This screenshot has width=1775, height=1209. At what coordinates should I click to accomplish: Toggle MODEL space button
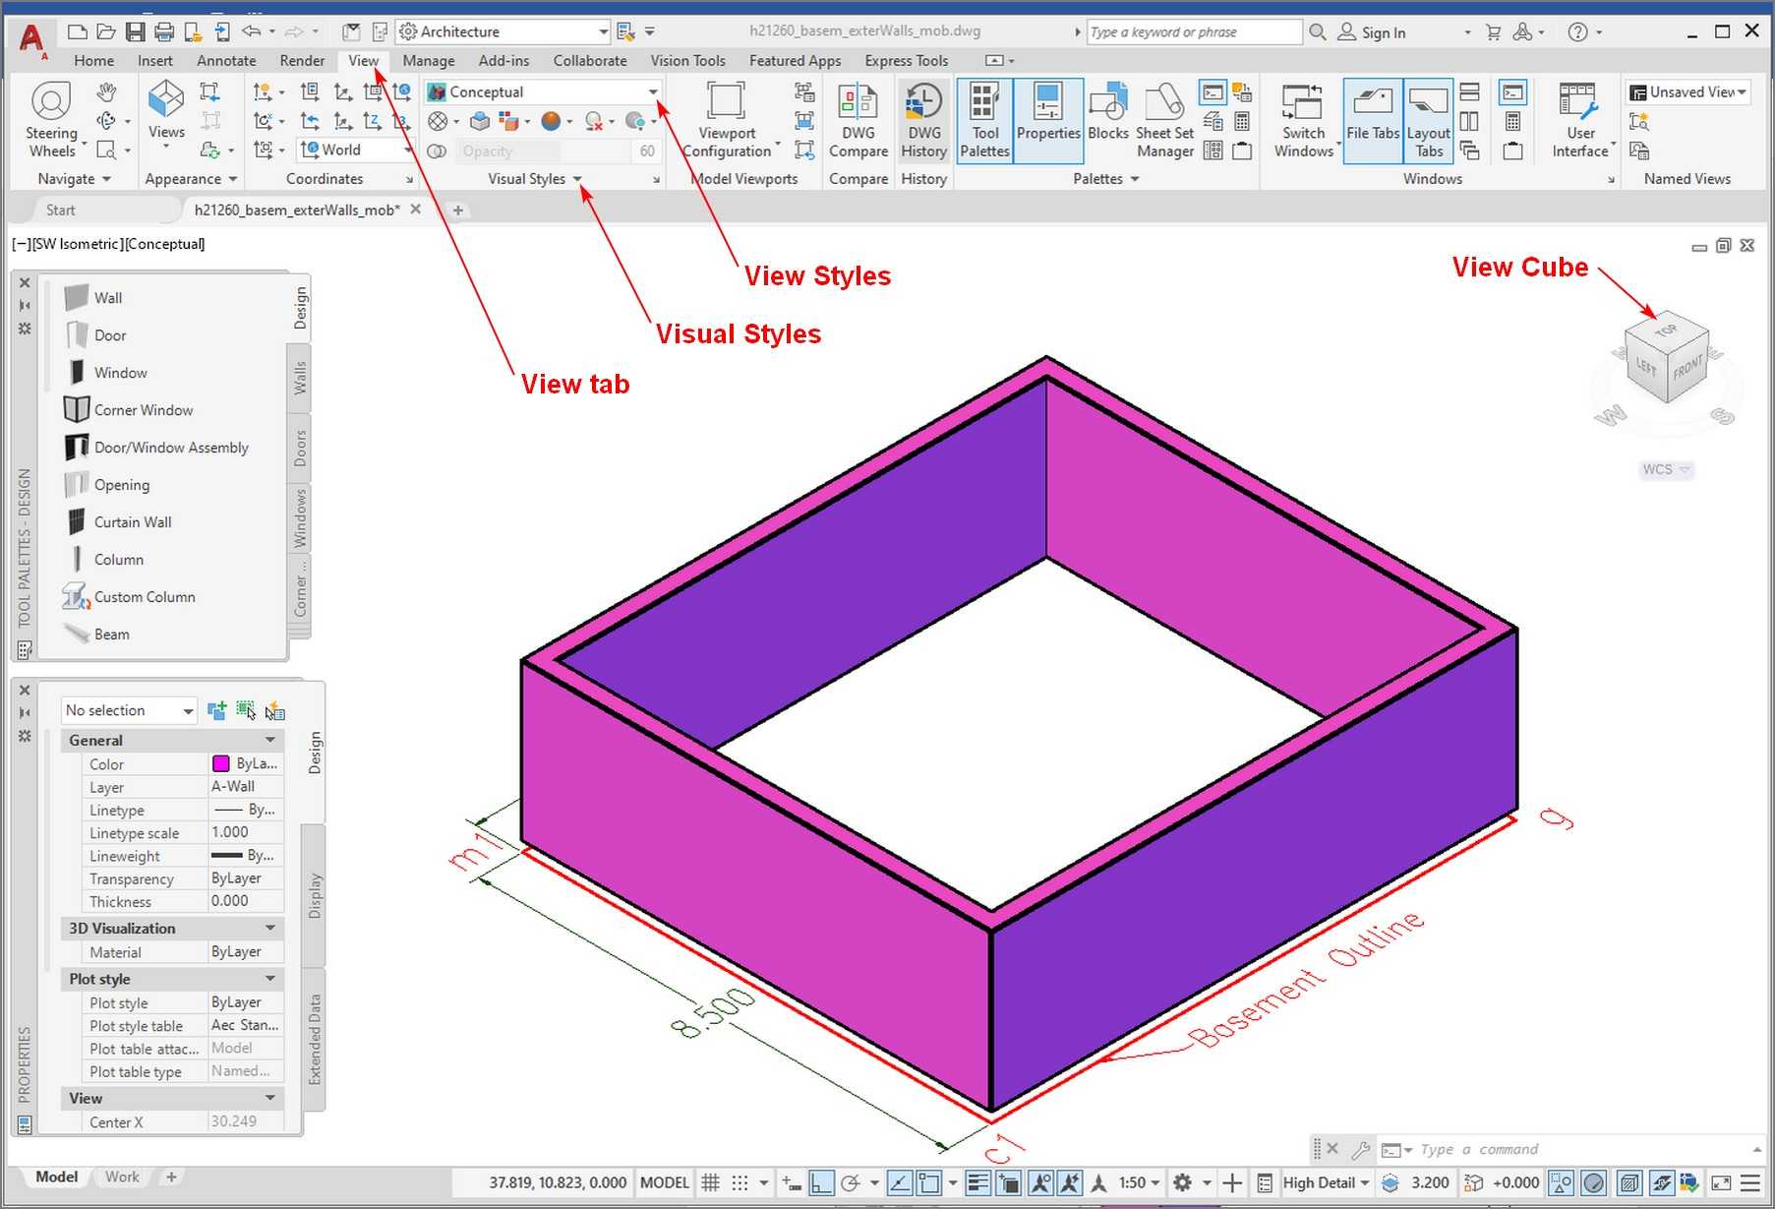665,1182
